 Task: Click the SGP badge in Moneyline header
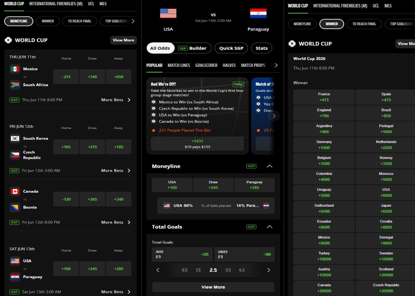(x=251, y=166)
